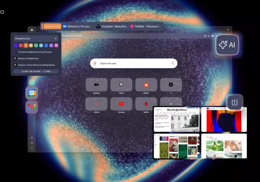This screenshot has width=260, height=182.
Task: Open the sidebar history clock icon
Action: click(x=32, y=143)
